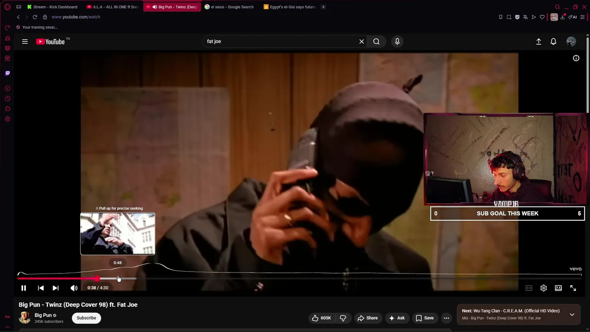Take a snapshot with the capture icon

tap(509, 17)
